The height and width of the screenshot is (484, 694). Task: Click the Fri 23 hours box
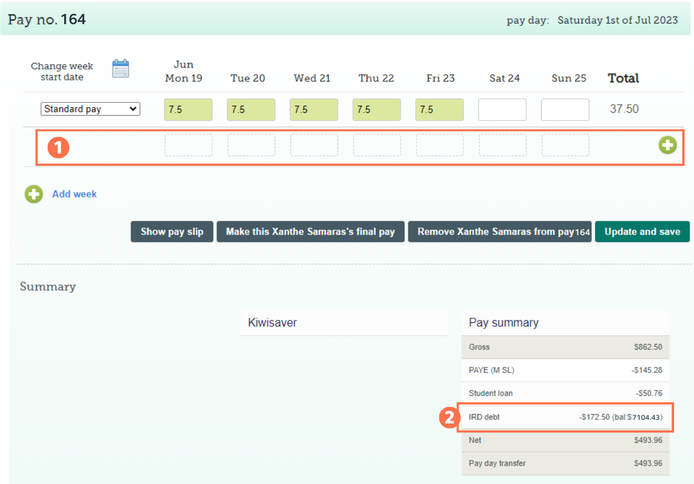click(439, 109)
